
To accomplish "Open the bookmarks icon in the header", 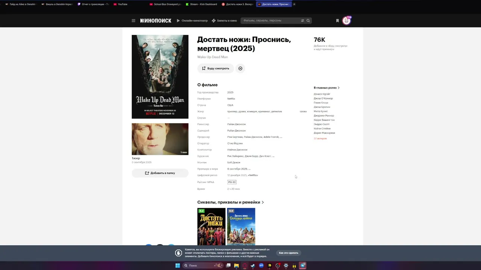I will click(337, 21).
